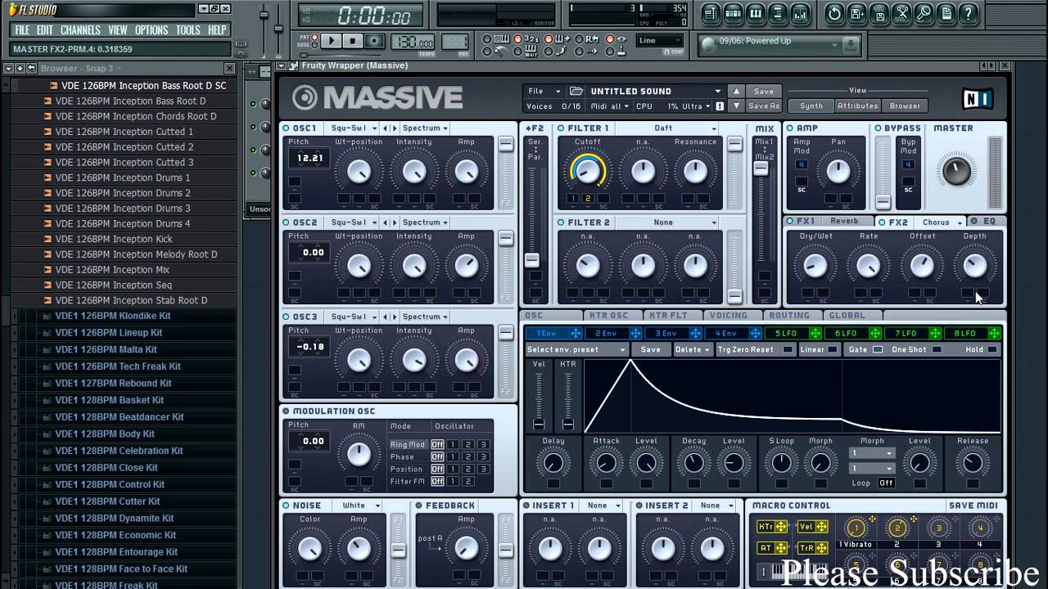The width and height of the screenshot is (1048, 589).
Task: Open the Massive Browser view button
Action: point(905,106)
